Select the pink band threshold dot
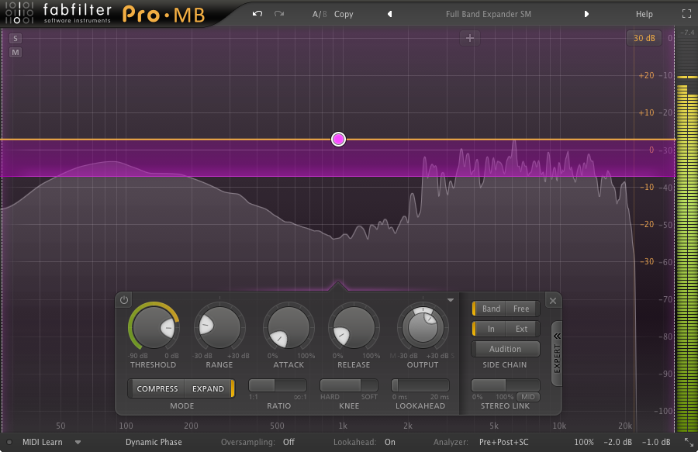698x452 pixels. 338,140
